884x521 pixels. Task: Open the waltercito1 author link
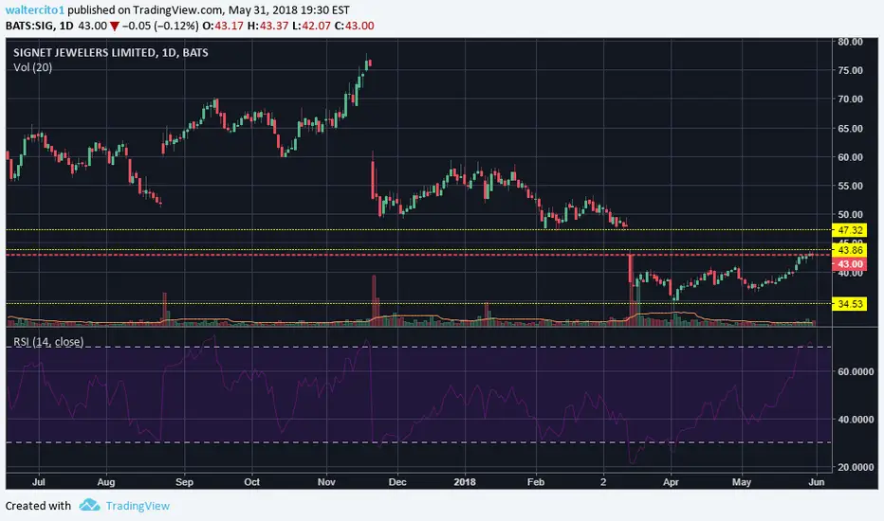click(x=35, y=10)
